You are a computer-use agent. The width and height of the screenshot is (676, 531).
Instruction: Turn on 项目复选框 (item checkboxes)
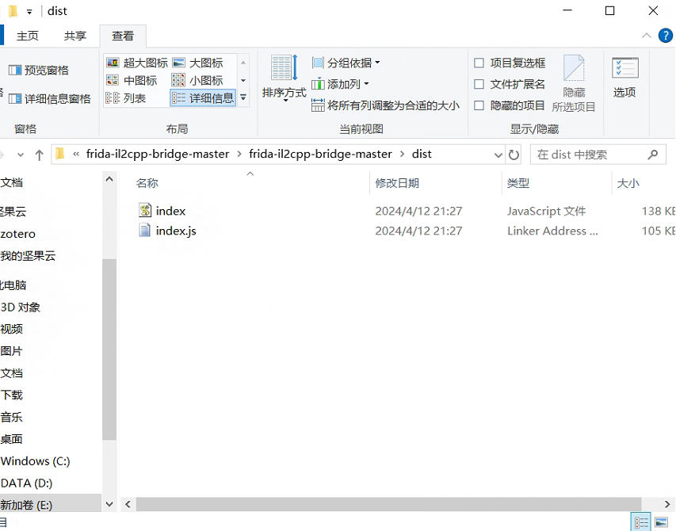click(x=479, y=63)
